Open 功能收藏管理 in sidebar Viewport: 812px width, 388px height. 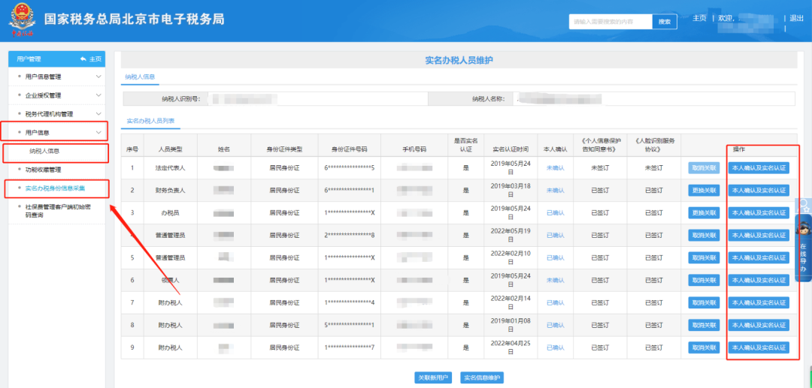43,170
